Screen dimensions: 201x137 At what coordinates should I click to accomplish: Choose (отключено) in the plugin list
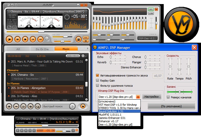click(x=119, y=101)
